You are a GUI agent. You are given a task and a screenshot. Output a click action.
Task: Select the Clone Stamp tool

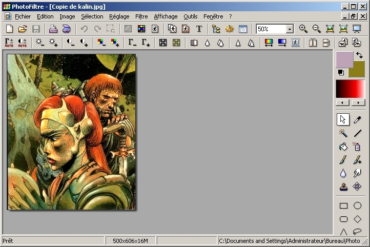point(343,187)
